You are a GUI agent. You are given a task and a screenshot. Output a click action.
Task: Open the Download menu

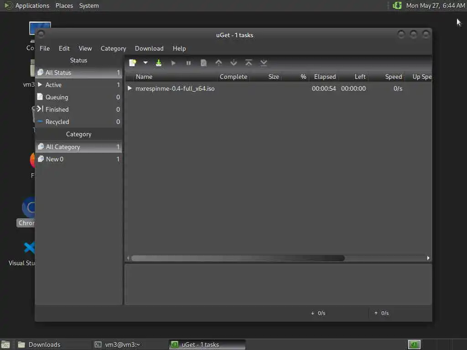coord(149,48)
